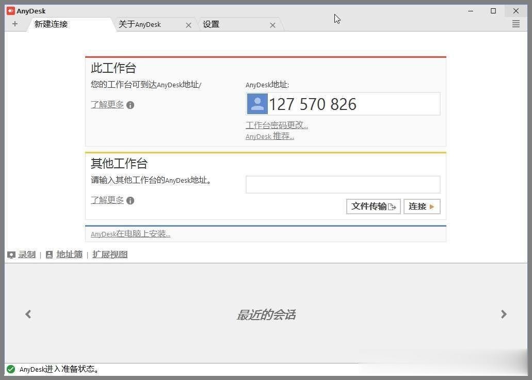Viewport: 532px width, 380px height.
Task: Click the 录制 link
Action: click(27, 255)
